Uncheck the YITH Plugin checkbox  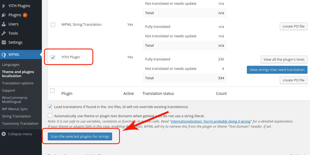pos(53,57)
